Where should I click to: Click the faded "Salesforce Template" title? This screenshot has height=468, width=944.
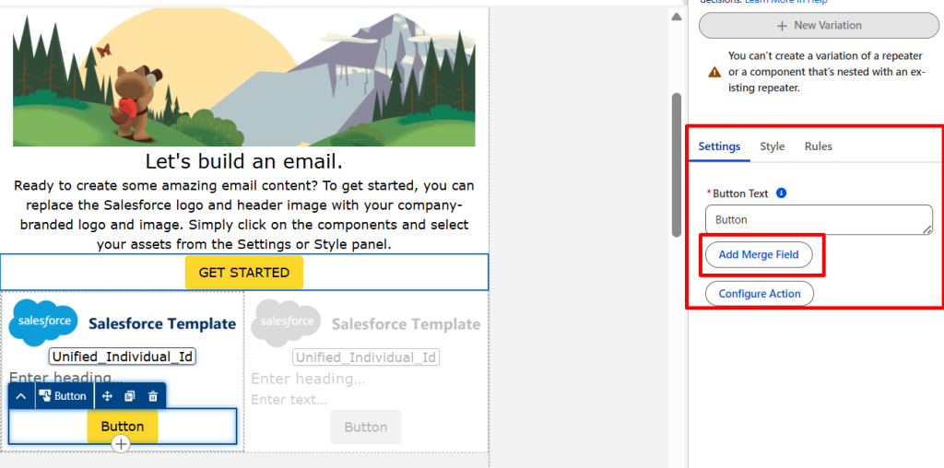(x=406, y=324)
